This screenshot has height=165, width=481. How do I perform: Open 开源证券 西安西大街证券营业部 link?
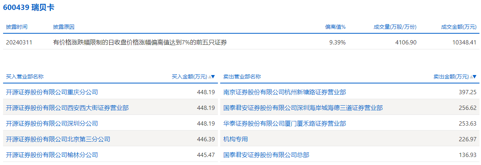tap(67, 108)
